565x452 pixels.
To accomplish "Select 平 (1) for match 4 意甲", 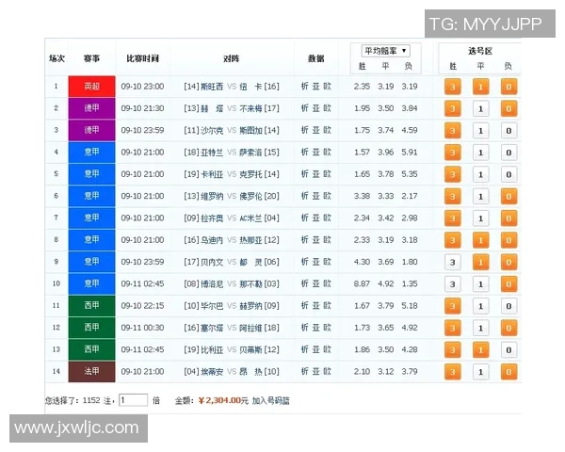I will coord(480,153).
